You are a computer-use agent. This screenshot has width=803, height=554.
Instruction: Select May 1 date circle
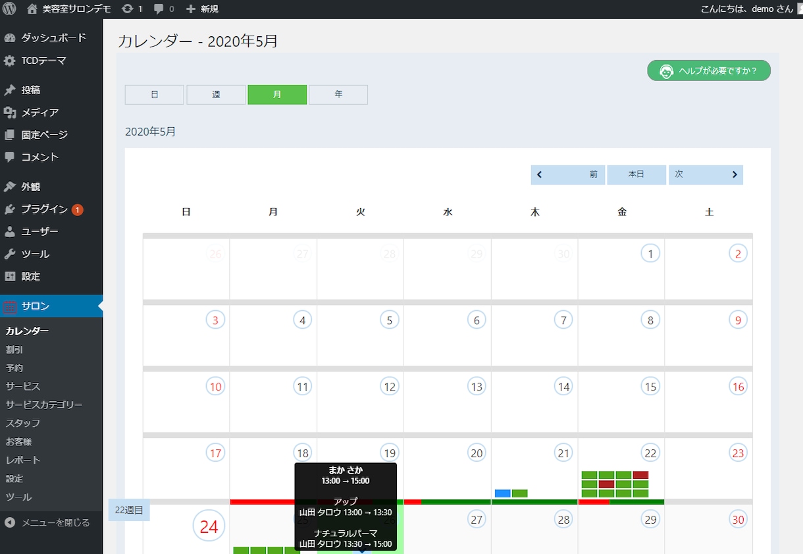coord(650,254)
